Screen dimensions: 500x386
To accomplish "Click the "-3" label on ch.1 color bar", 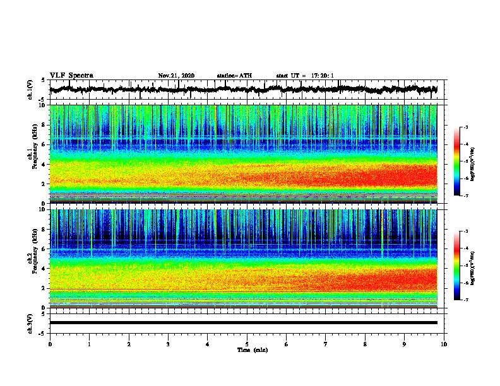I will [465, 127].
